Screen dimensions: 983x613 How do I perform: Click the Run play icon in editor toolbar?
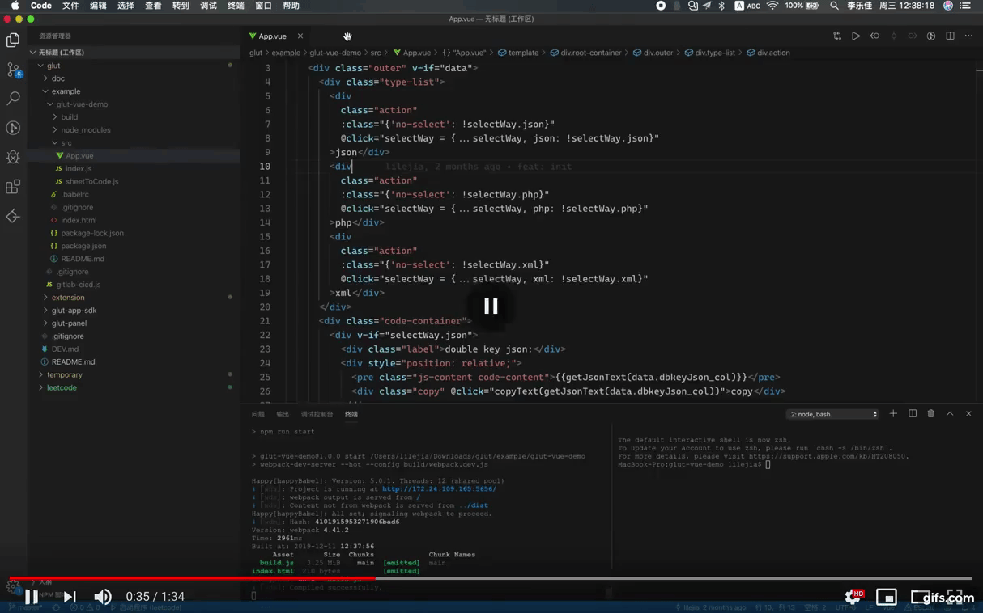pyautogui.click(x=856, y=36)
